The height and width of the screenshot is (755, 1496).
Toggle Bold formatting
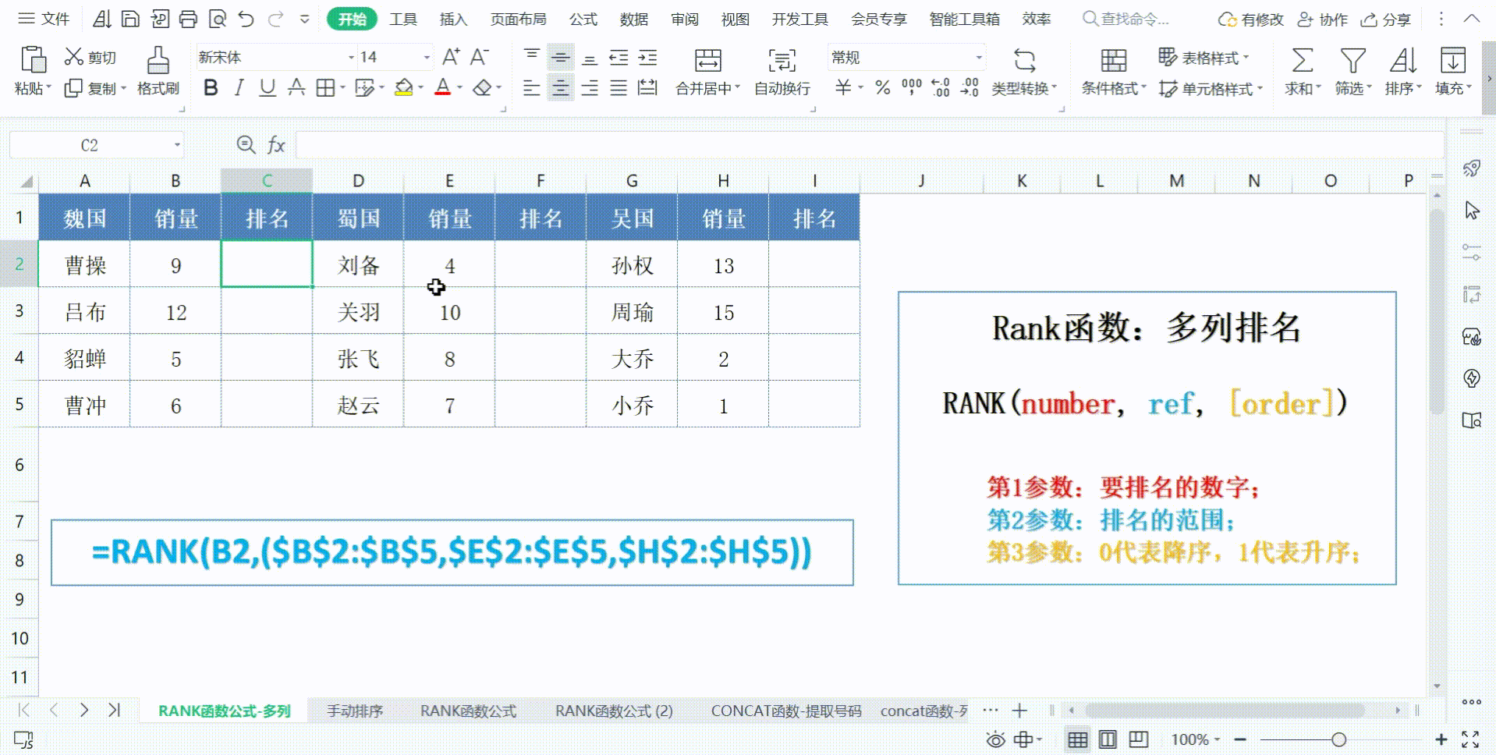pyautogui.click(x=211, y=88)
